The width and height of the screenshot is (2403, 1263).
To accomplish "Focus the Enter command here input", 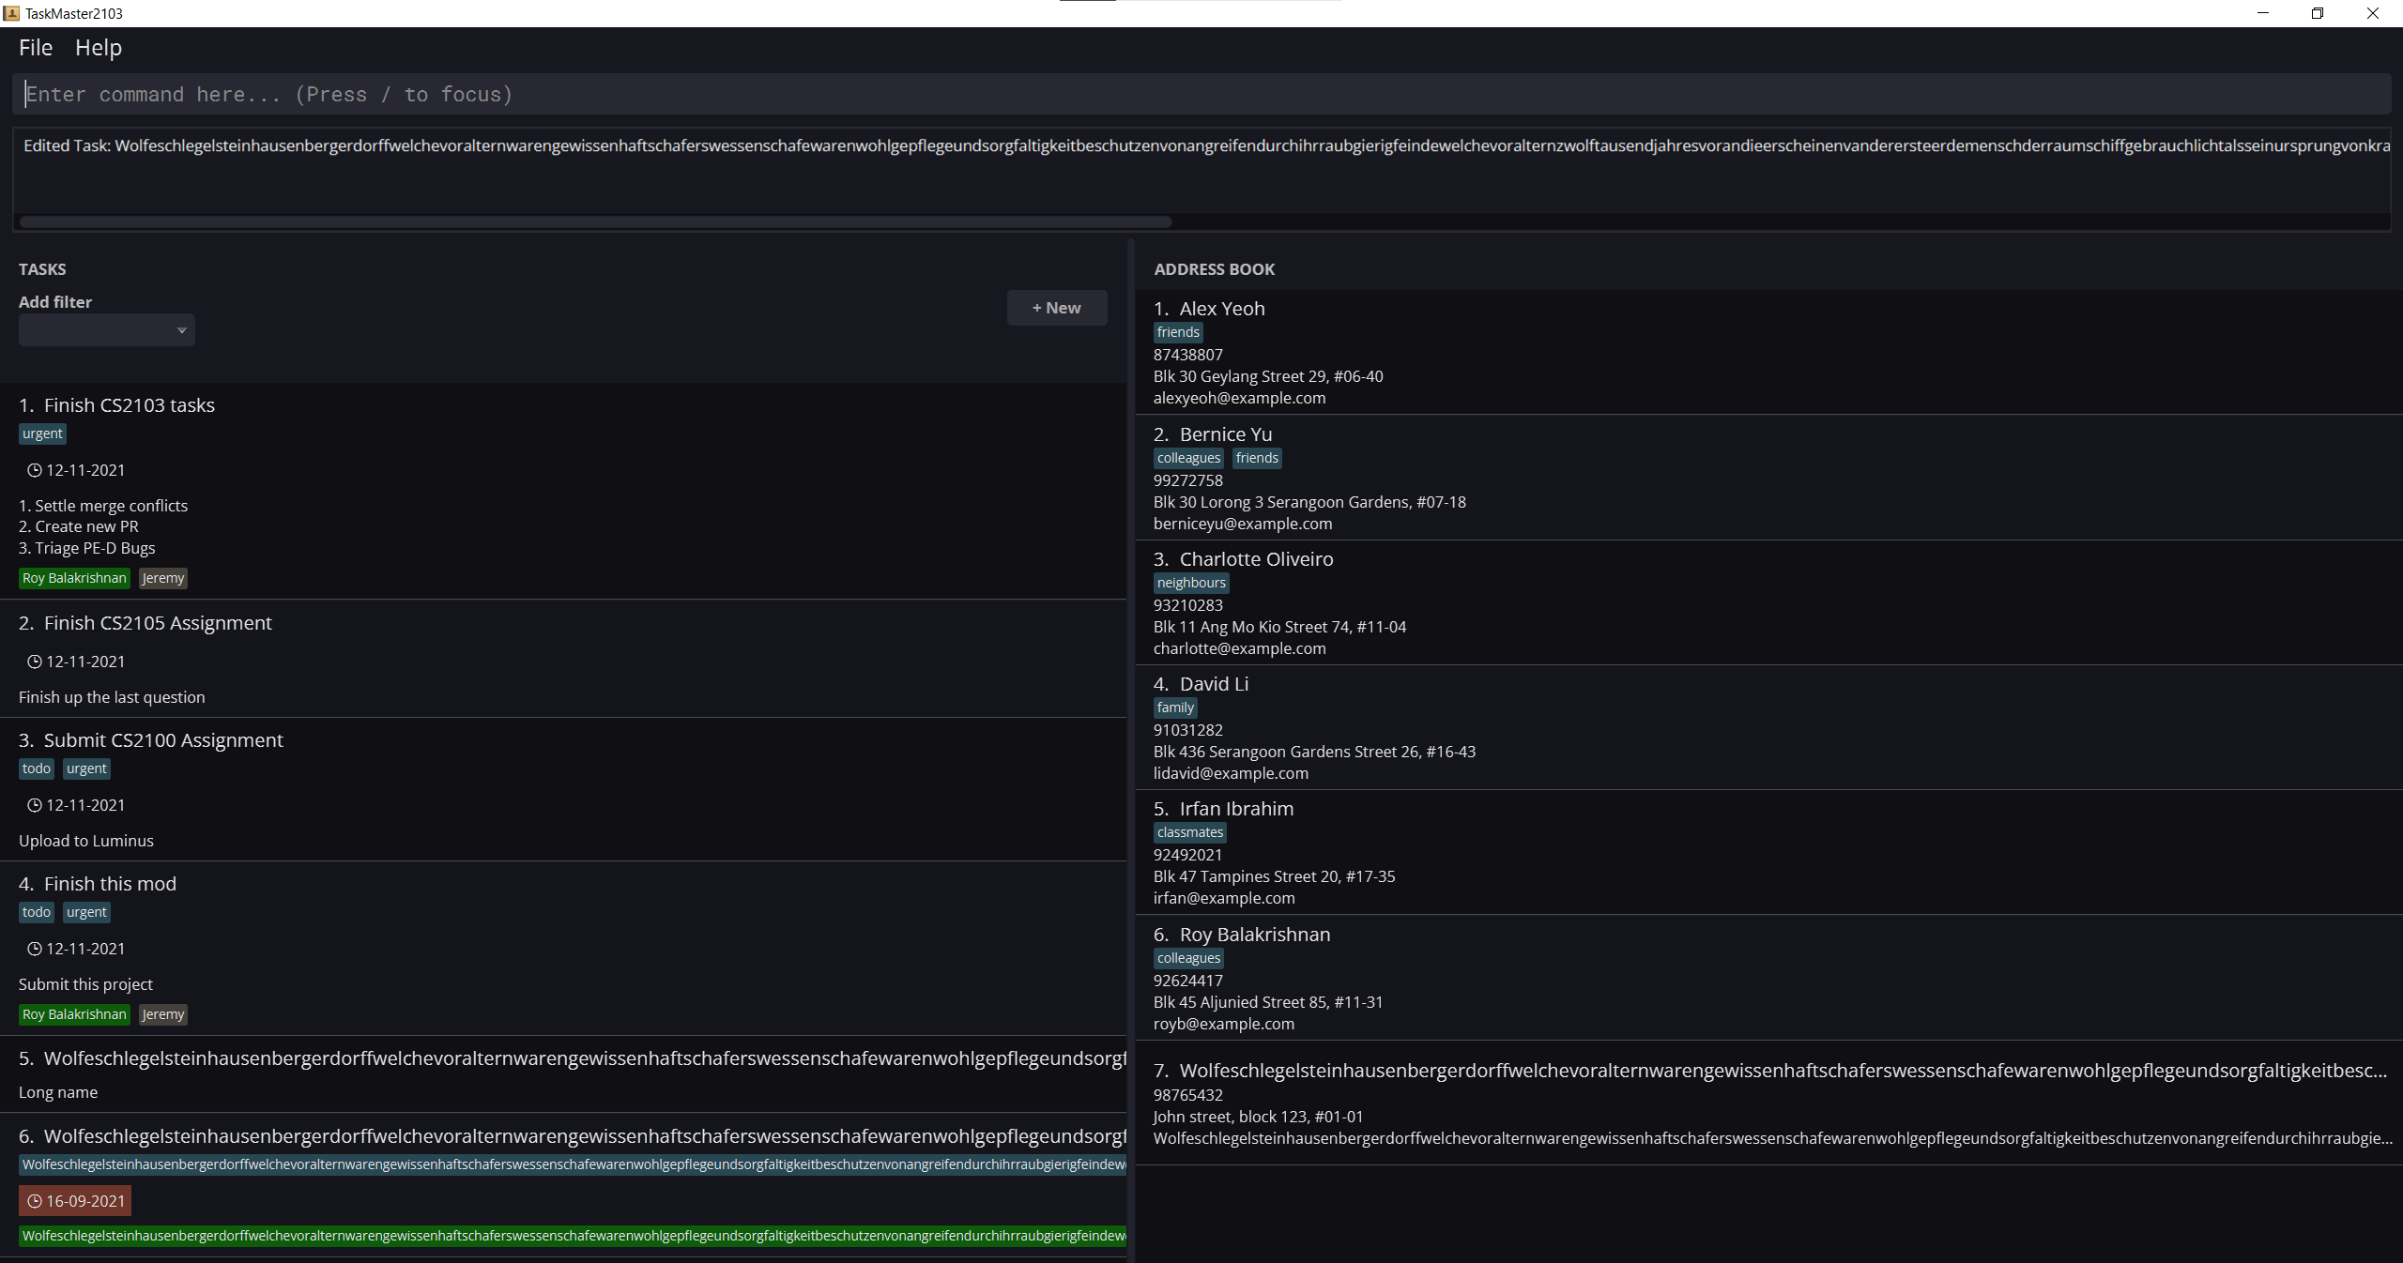I will point(1201,95).
